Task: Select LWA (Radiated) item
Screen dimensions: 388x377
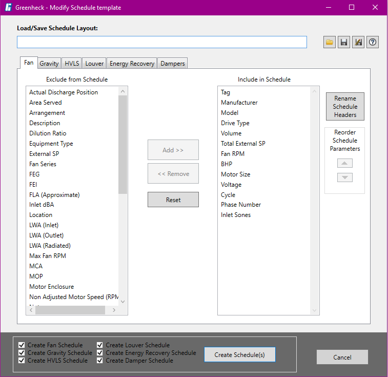Action: coord(50,246)
